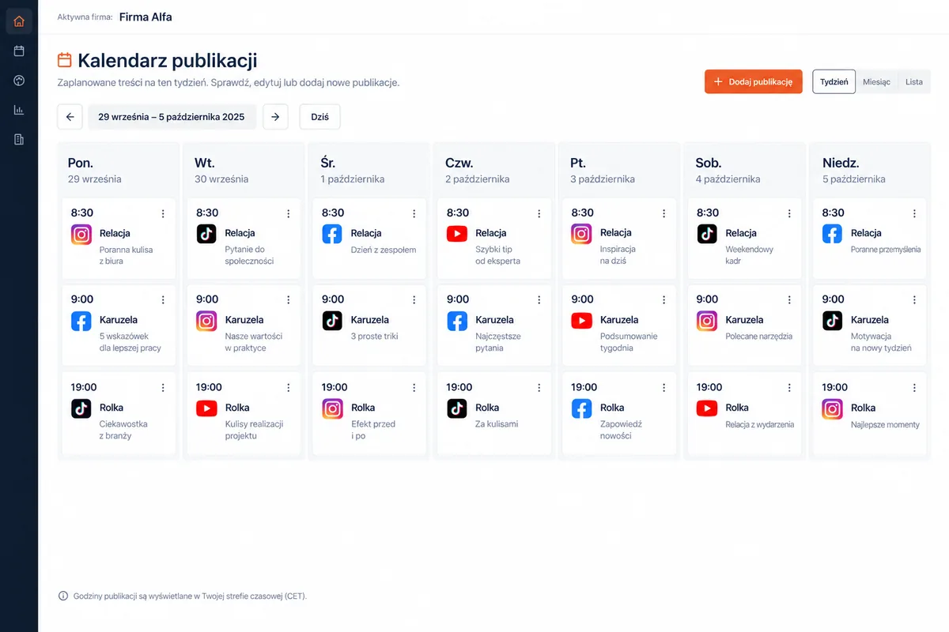The image size is (949, 632).
Task: Click the Instagram icon for Nasze wartości w praktyce
Action: (x=206, y=321)
